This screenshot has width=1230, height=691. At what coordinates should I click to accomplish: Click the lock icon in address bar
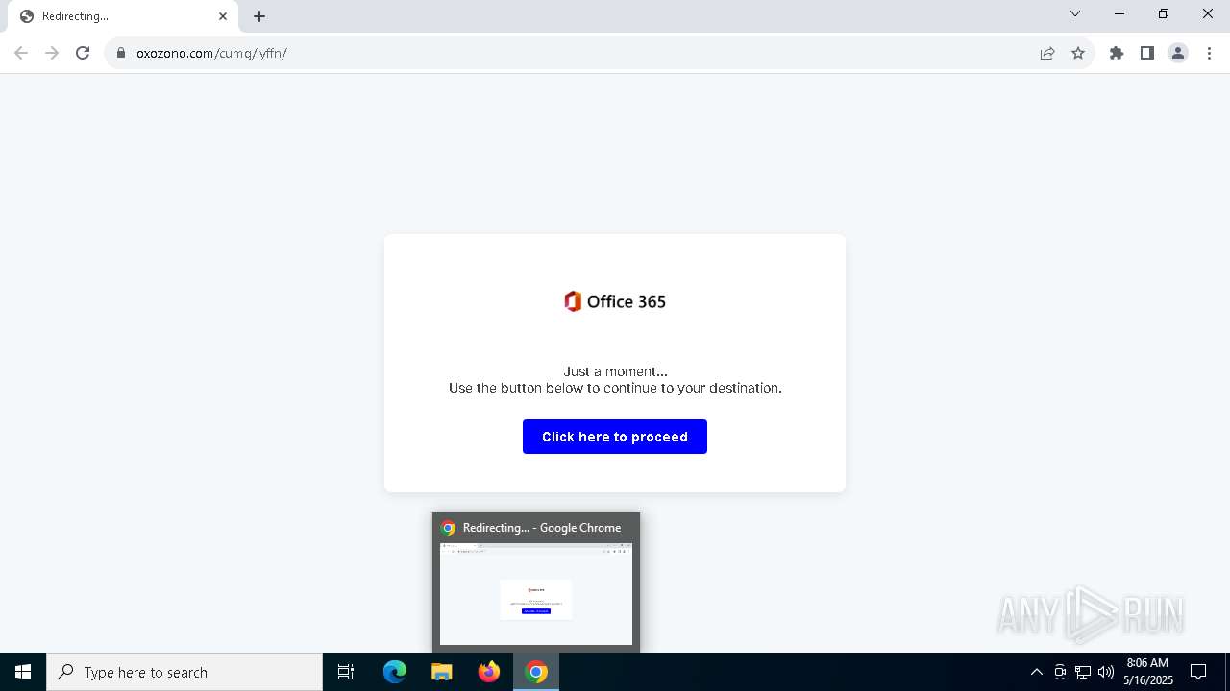tap(121, 53)
